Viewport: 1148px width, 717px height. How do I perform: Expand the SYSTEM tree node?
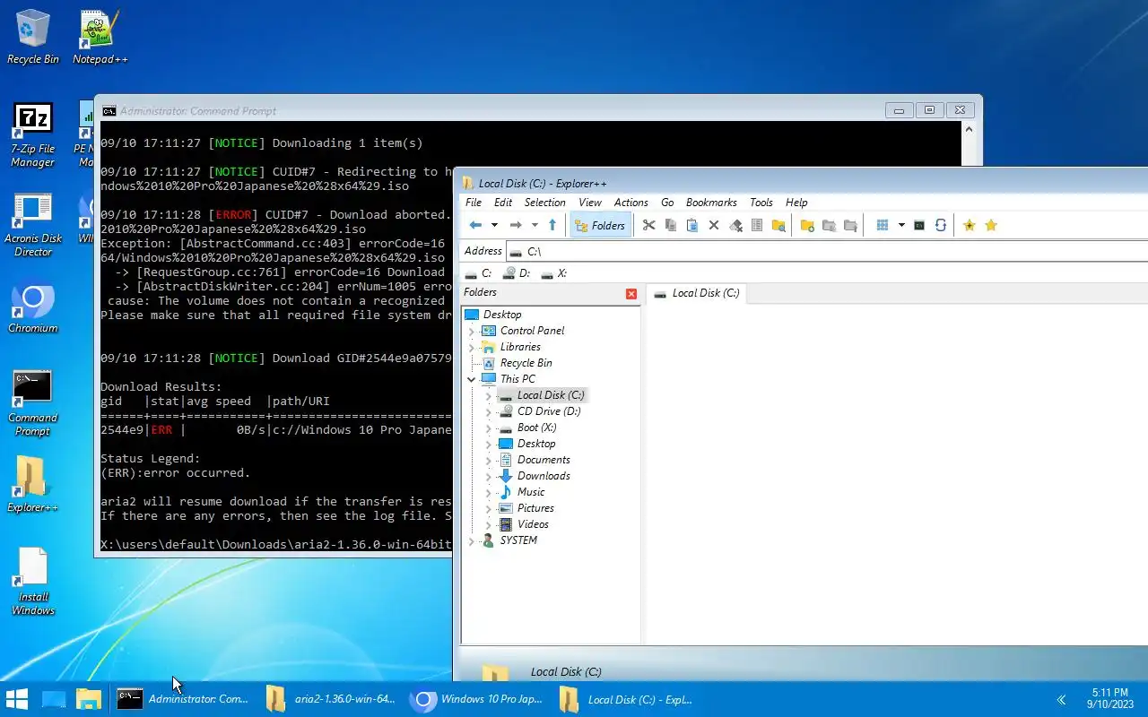(472, 540)
